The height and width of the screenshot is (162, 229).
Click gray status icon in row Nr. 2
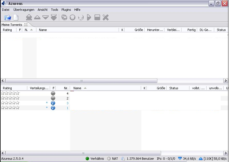pyautogui.click(x=53, y=98)
